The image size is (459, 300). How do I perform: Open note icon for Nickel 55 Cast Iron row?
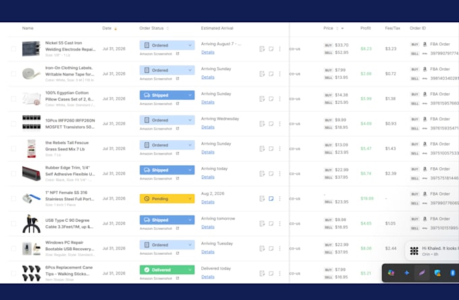click(271, 49)
